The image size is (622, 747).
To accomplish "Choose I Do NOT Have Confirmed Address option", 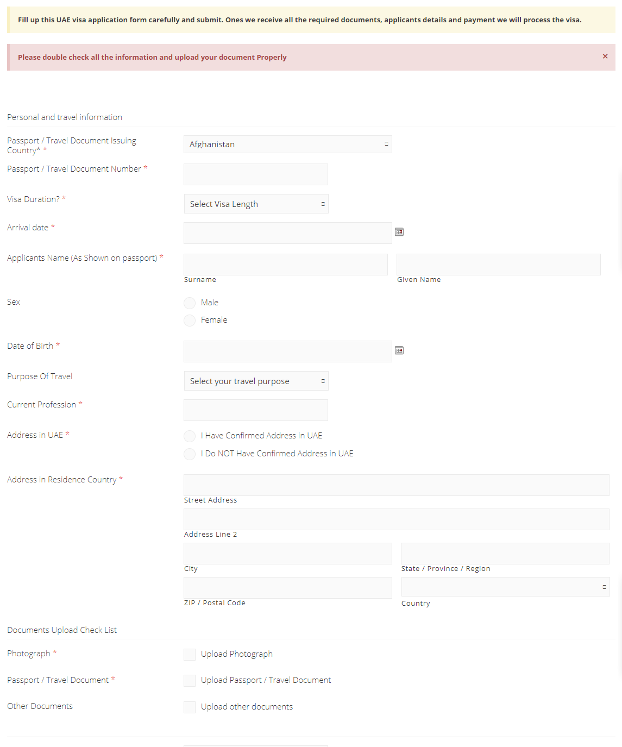I will [189, 454].
